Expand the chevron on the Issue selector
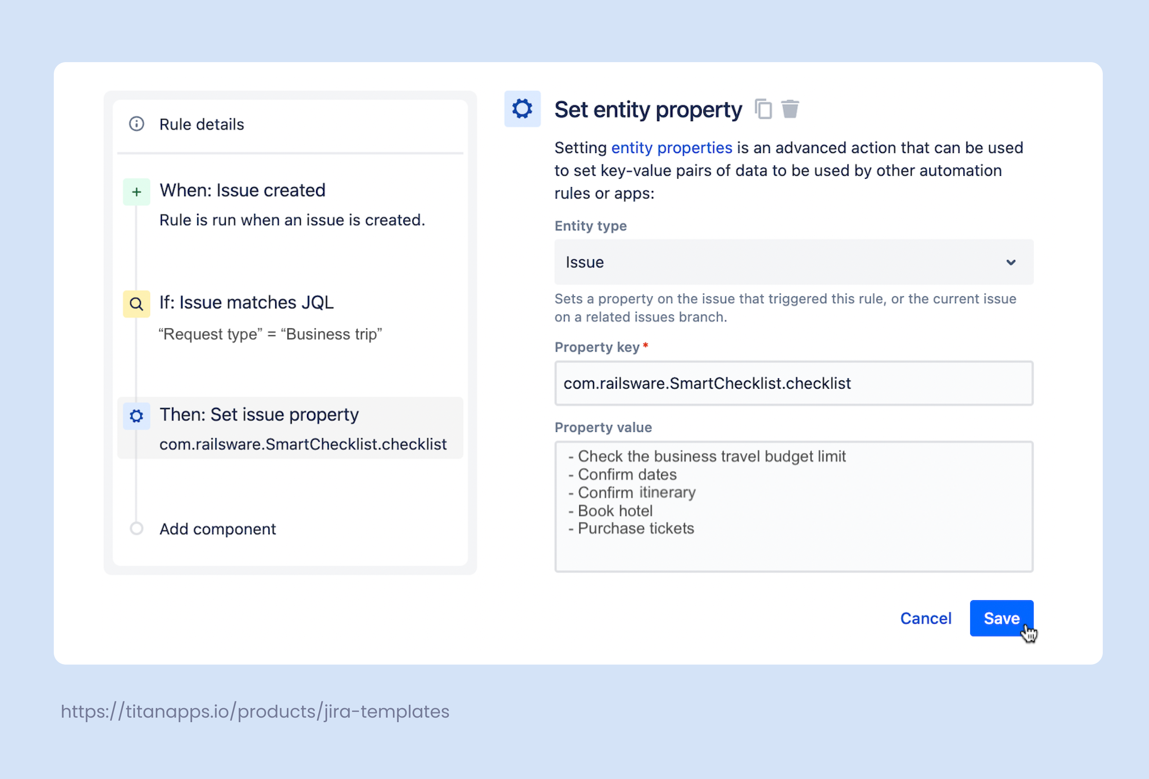1149x779 pixels. (x=1011, y=263)
